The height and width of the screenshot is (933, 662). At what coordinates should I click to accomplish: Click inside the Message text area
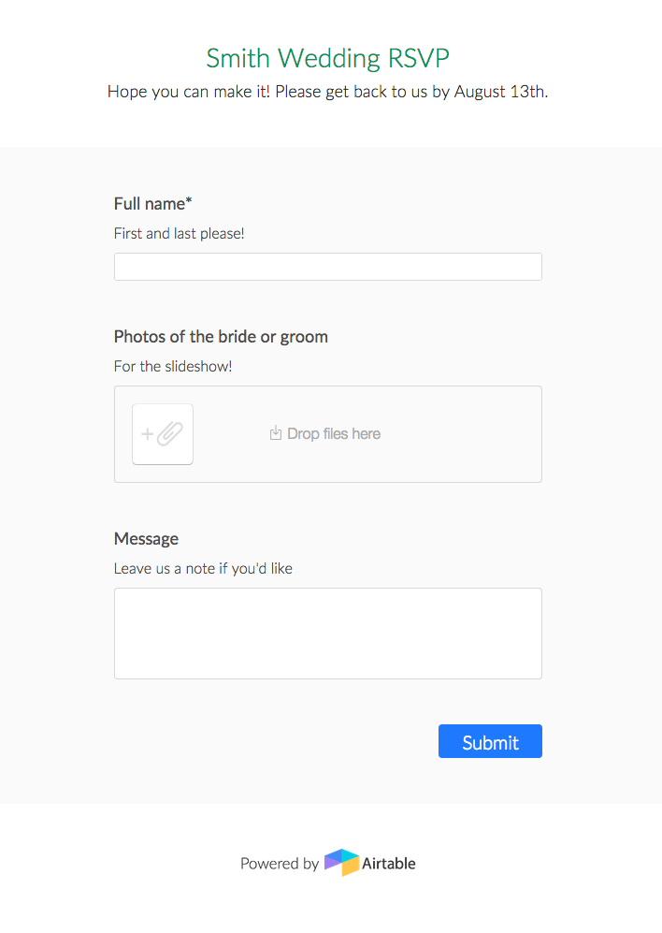point(327,633)
